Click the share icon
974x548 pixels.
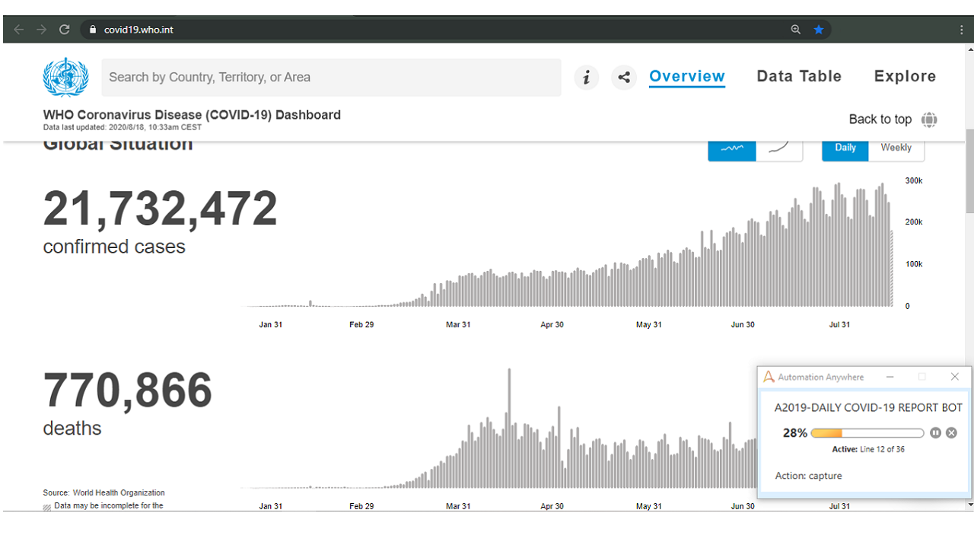[x=624, y=77]
